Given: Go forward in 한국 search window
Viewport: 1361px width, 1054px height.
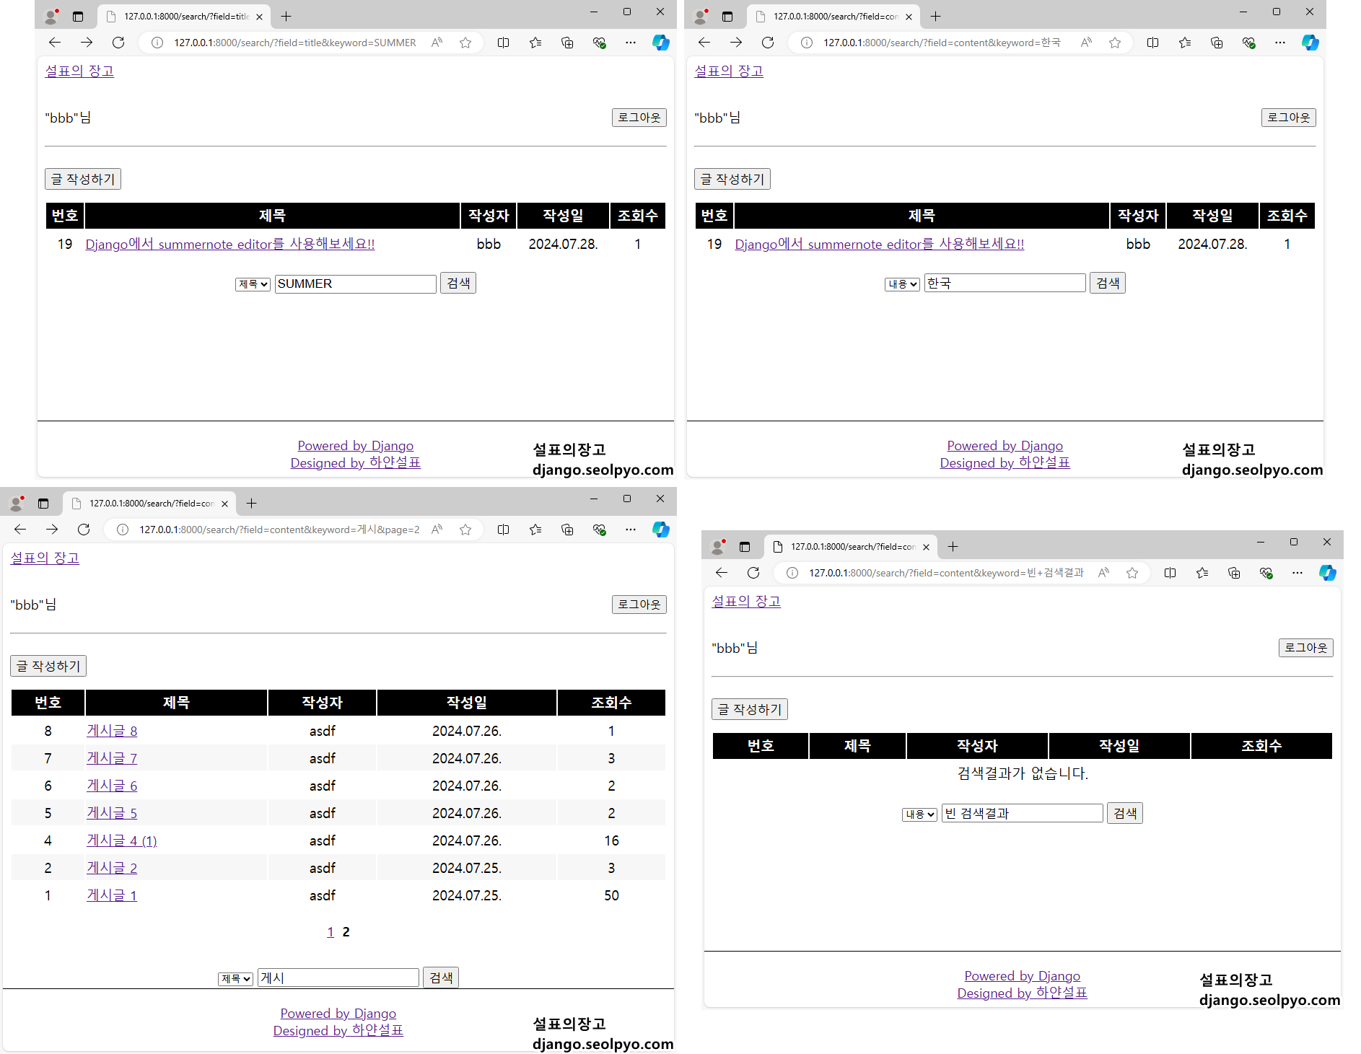Looking at the screenshot, I should (736, 43).
